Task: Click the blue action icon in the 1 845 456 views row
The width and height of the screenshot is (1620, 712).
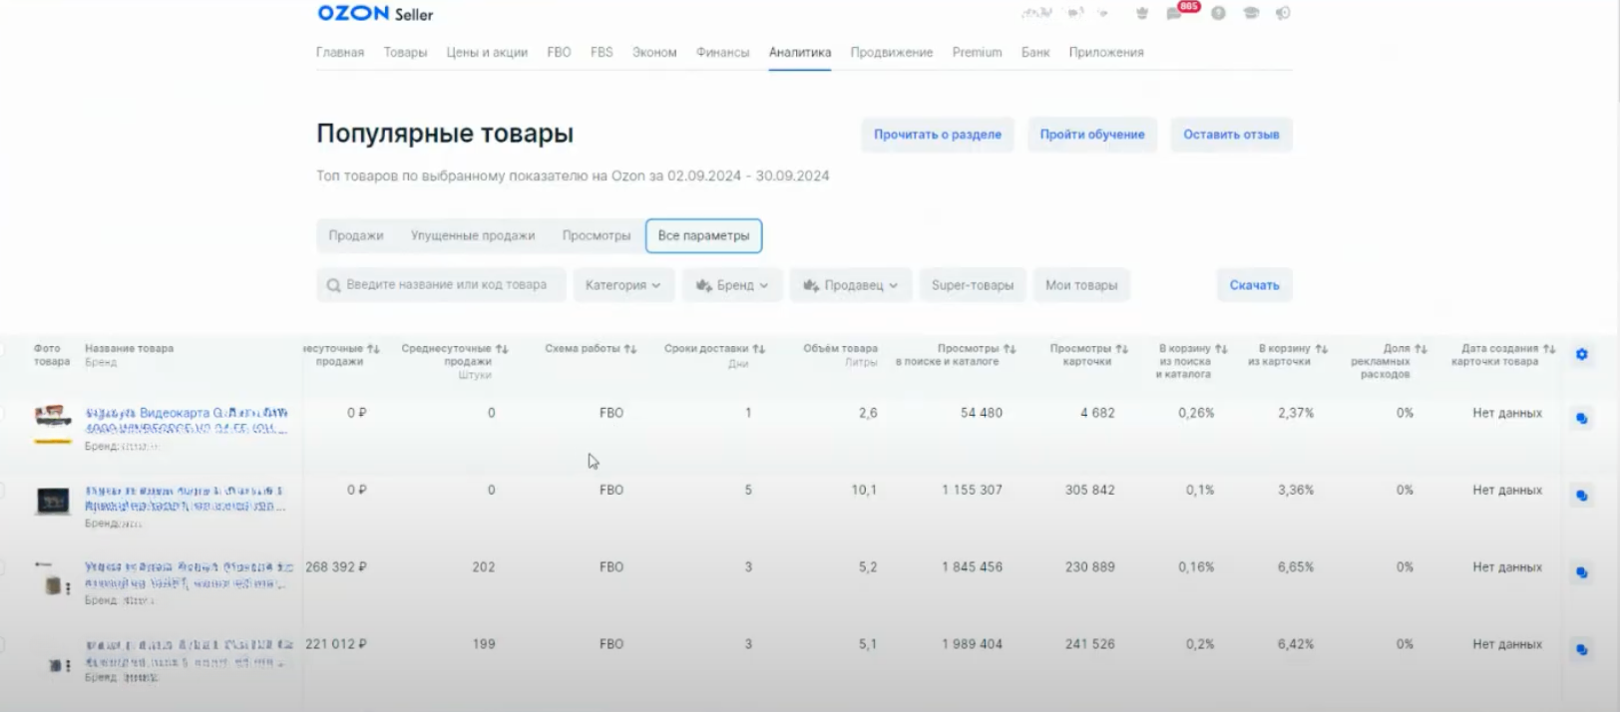Action: click(1581, 572)
